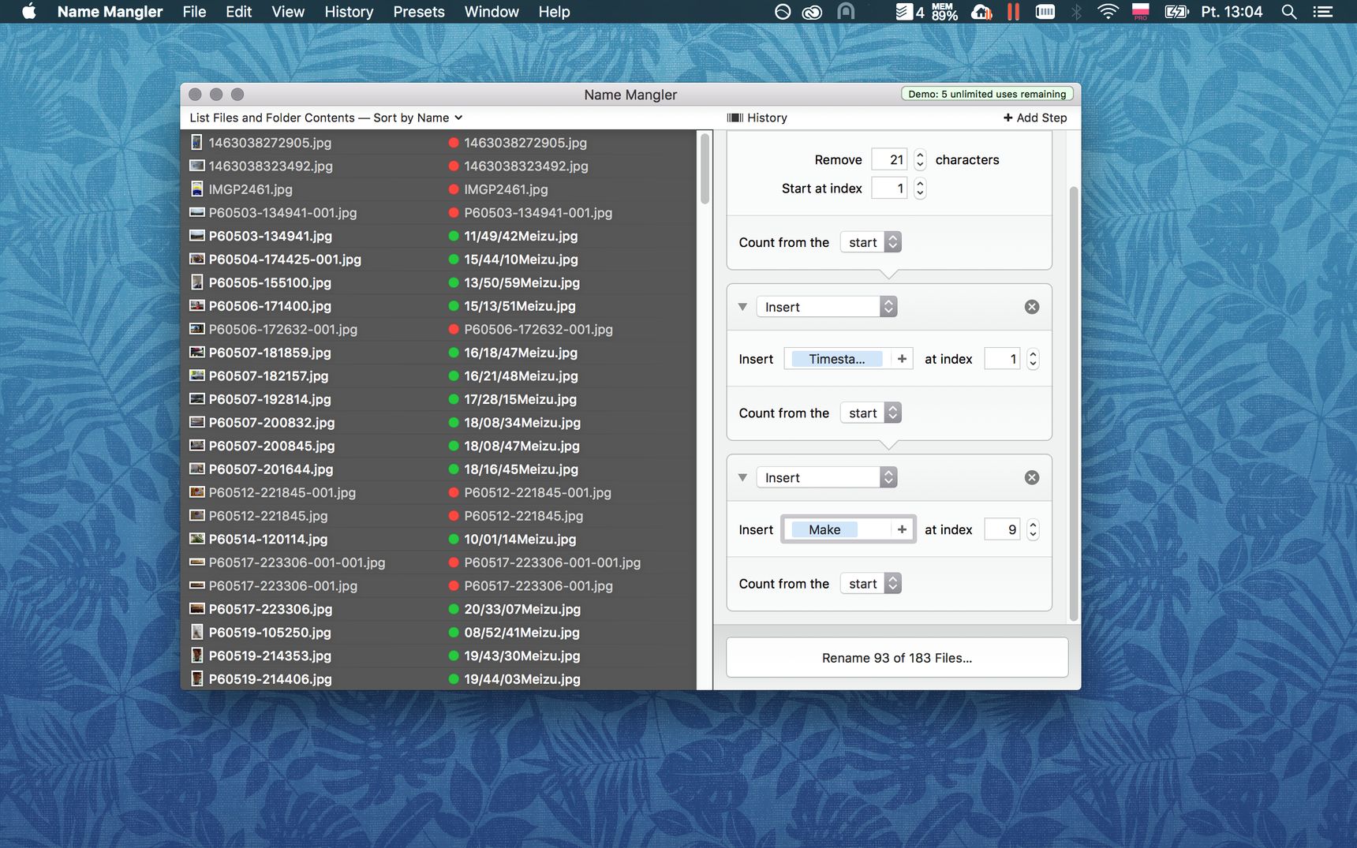Click the headphones menu bar icon

pyautogui.click(x=846, y=12)
